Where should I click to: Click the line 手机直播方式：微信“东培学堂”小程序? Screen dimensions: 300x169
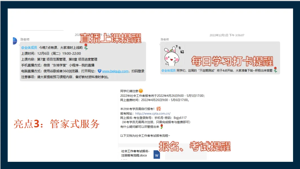click(x=57, y=65)
